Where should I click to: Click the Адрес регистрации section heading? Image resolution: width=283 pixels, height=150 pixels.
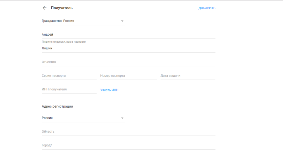pyautogui.click(x=57, y=106)
